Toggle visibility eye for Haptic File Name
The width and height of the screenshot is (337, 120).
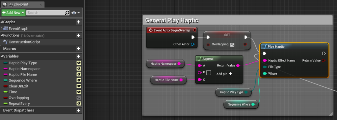click(x=79, y=75)
